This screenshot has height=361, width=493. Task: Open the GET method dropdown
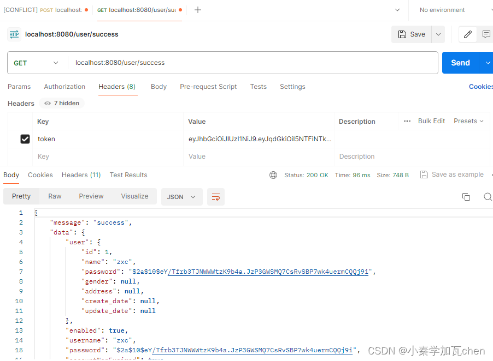(x=37, y=63)
